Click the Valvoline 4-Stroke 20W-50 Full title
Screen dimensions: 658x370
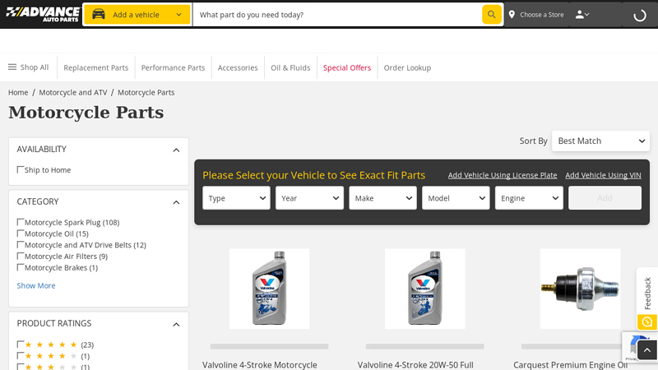(415, 365)
